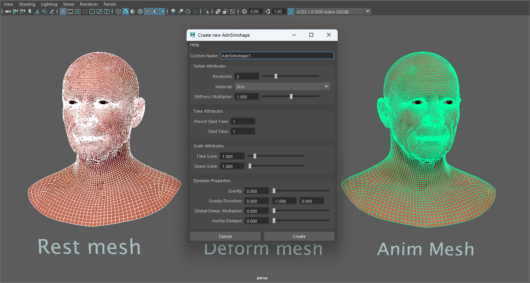Adjust the Stiffness Multiplier slider

(x=291, y=96)
